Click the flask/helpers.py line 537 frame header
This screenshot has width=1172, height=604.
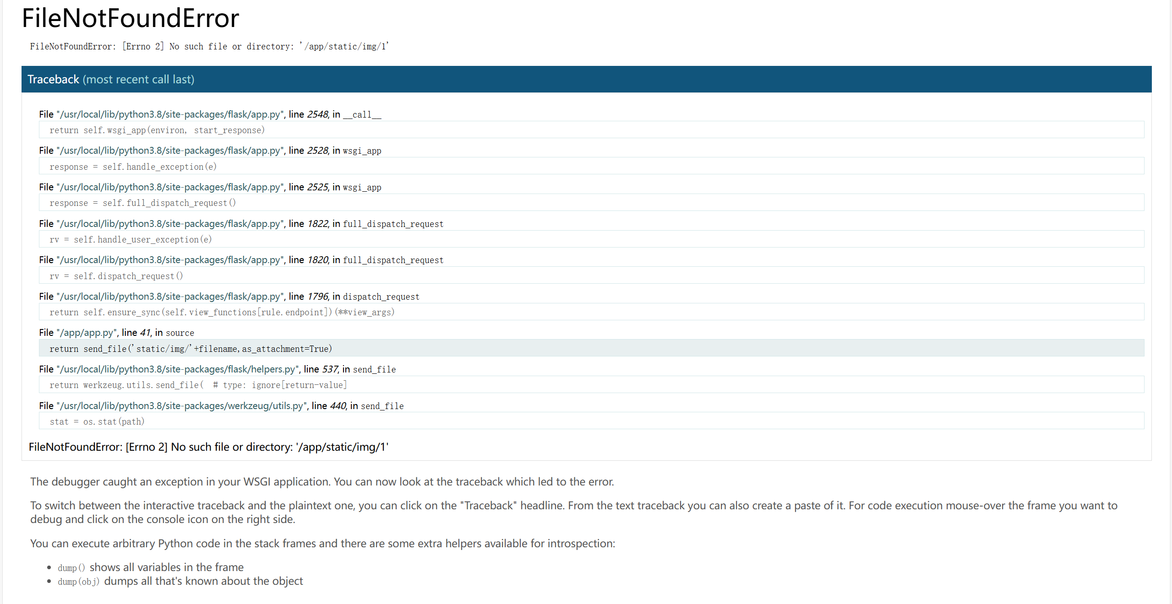point(217,369)
